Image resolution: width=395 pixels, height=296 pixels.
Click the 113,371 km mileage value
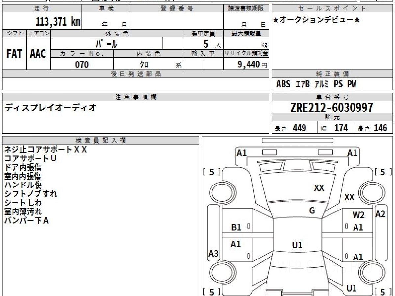[x=58, y=22]
